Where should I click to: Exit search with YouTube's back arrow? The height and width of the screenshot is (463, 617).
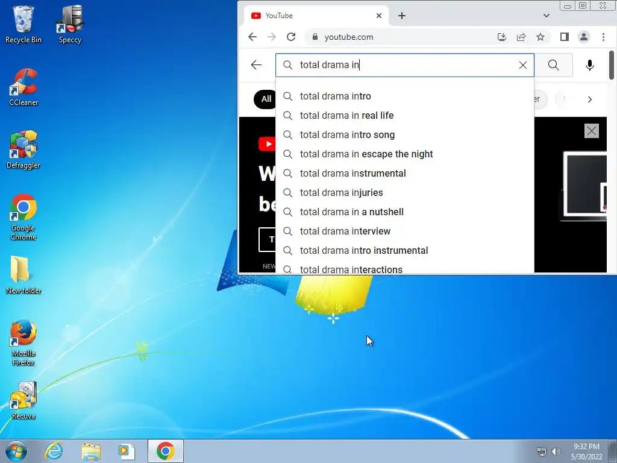coord(256,65)
